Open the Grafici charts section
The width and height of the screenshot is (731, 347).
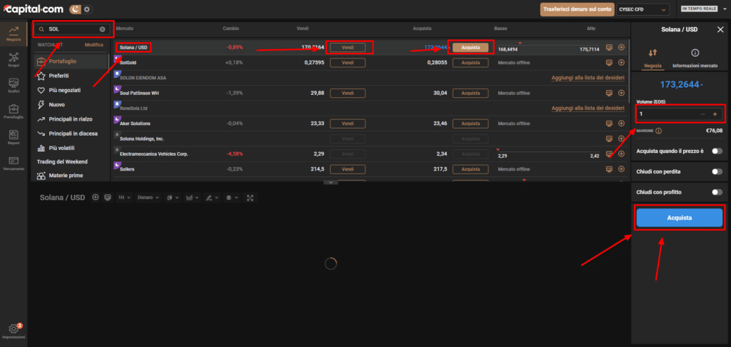13,86
